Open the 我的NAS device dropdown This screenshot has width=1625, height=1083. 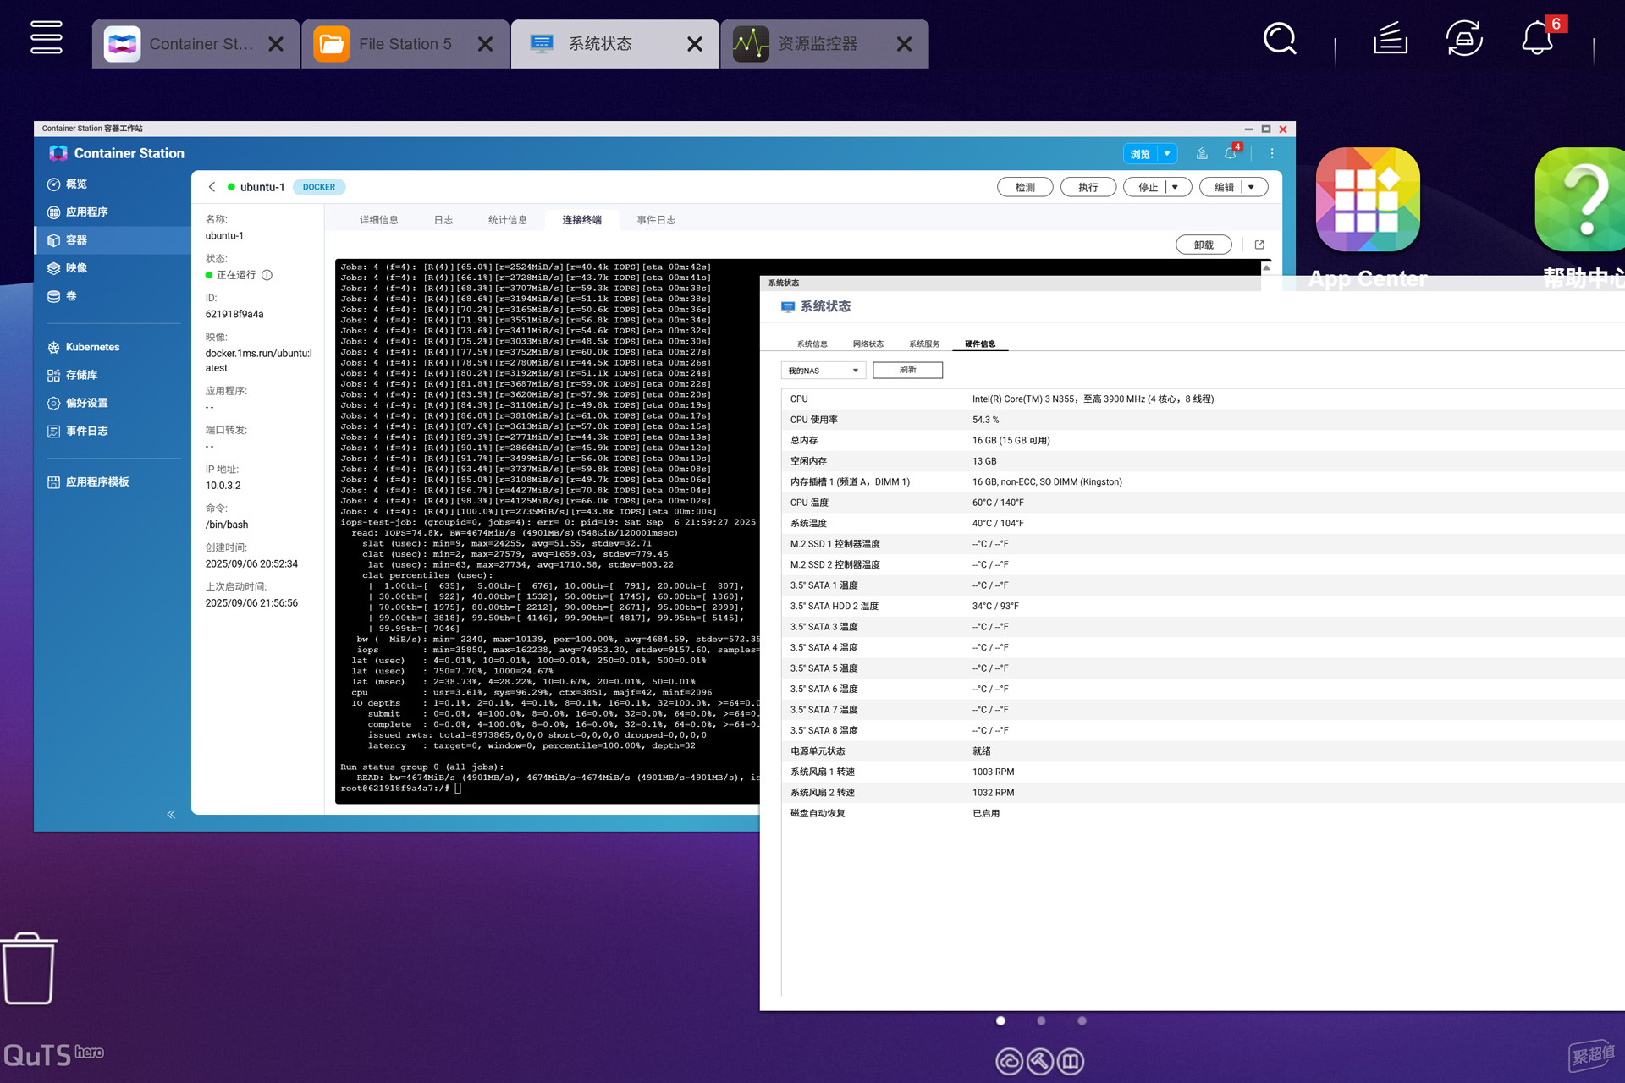point(823,371)
